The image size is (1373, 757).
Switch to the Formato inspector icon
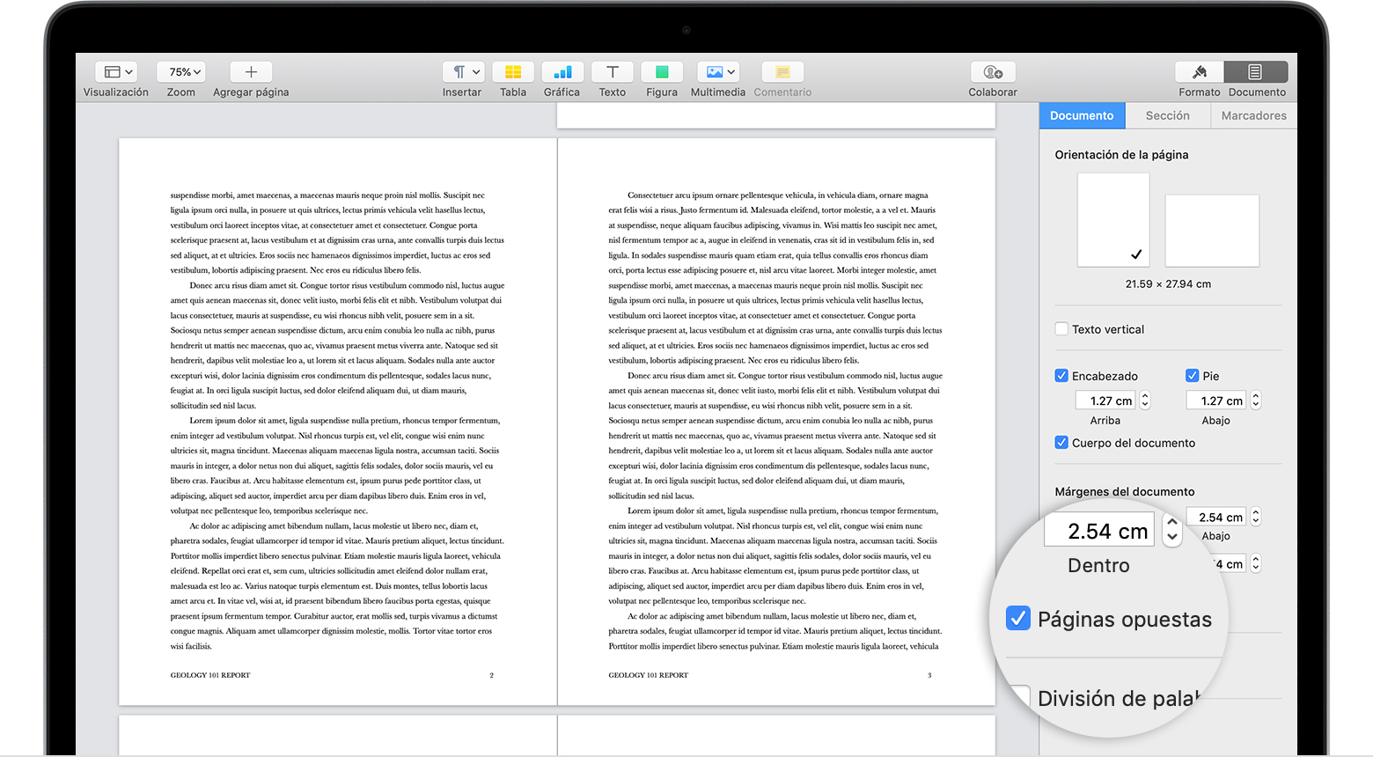click(1199, 72)
